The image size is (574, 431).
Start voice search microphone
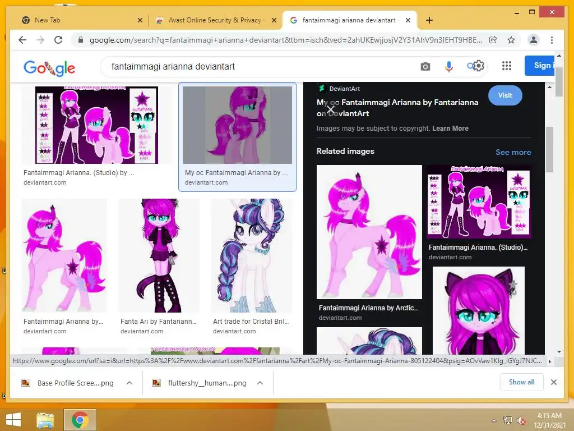coord(448,66)
